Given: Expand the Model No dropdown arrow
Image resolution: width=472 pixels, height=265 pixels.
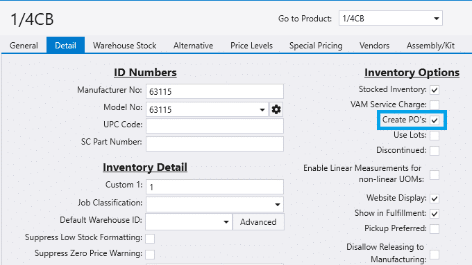Looking at the screenshot, I should point(262,110).
